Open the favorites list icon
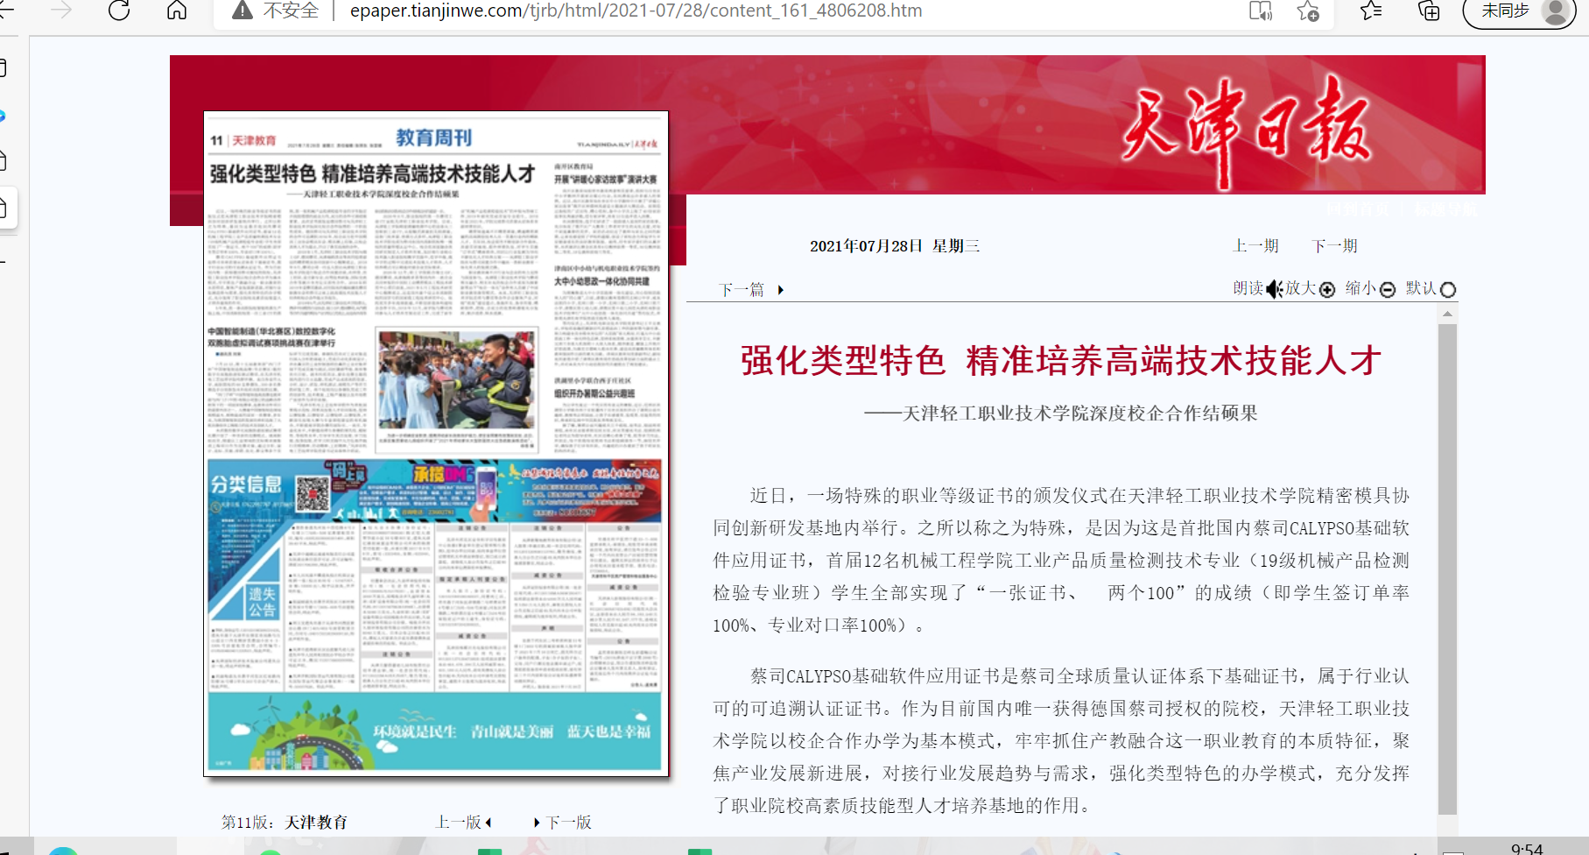Image resolution: width=1589 pixels, height=855 pixels. point(1371,11)
